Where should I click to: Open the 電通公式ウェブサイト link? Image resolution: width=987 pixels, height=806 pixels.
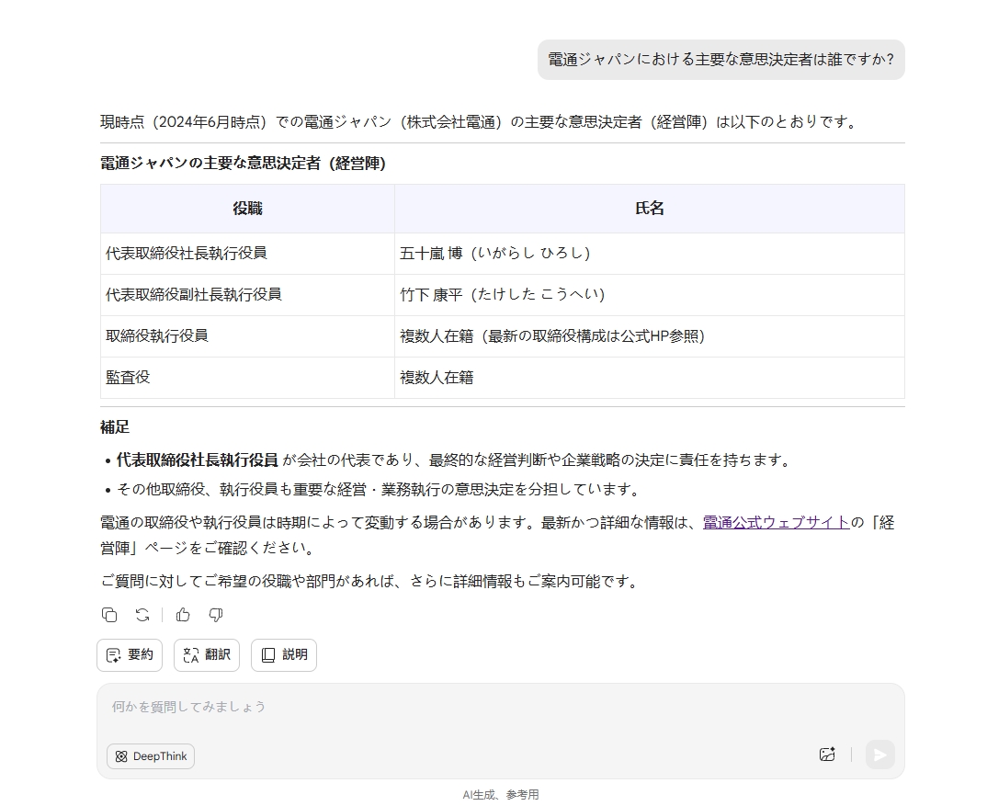pos(777,523)
